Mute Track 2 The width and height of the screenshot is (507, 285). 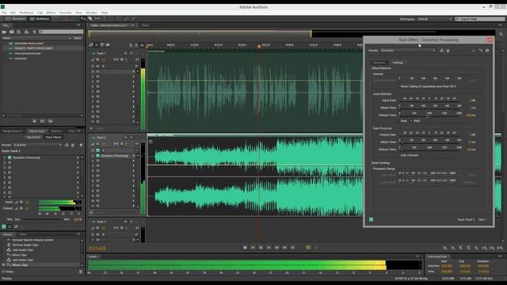tap(125, 138)
